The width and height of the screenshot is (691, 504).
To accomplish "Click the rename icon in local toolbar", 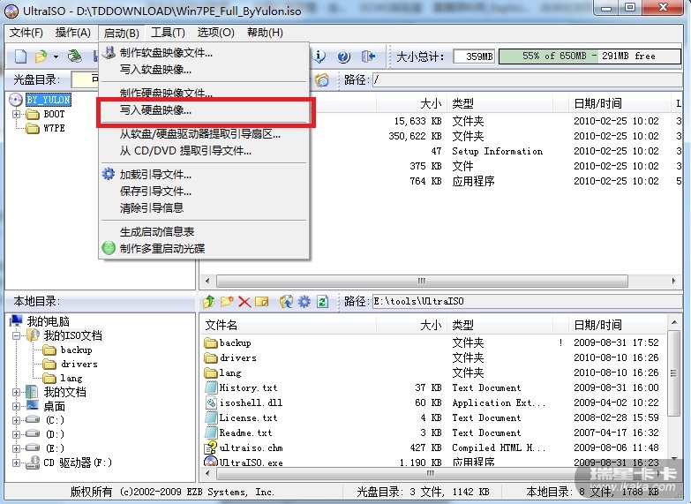I will pyautogui.click(x=262, y=302).
